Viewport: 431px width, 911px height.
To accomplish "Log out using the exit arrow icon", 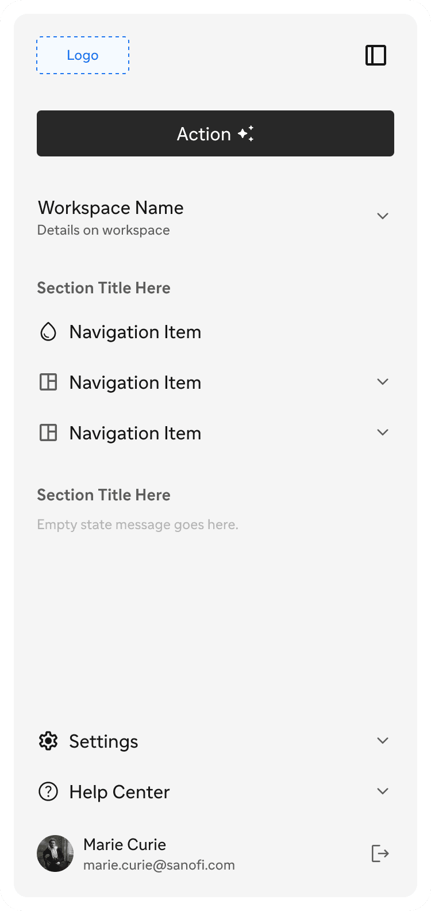I will pos(380,853).
